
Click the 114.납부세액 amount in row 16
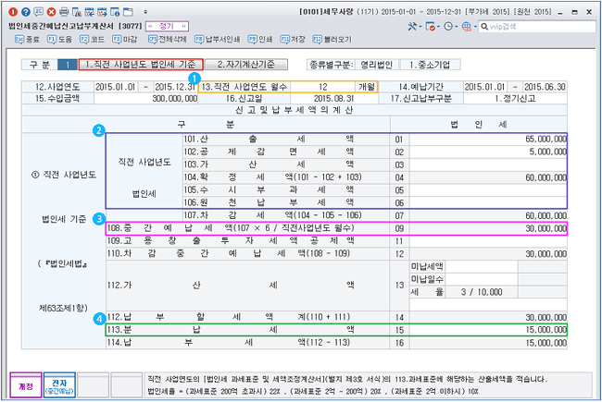(x=488, y=343)
